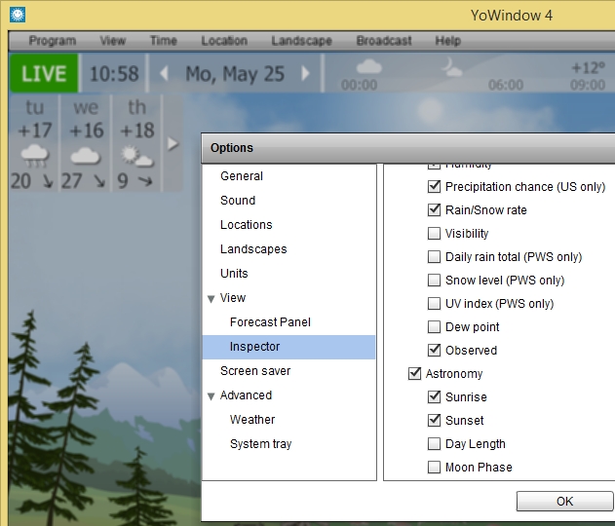The height and width of the screenshot is (526, 615).
Task: Click the green LIVE button
Action: [x=44, y=74]
